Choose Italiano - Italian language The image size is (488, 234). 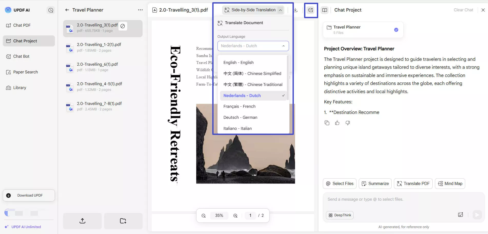click(x=253, y=129)
